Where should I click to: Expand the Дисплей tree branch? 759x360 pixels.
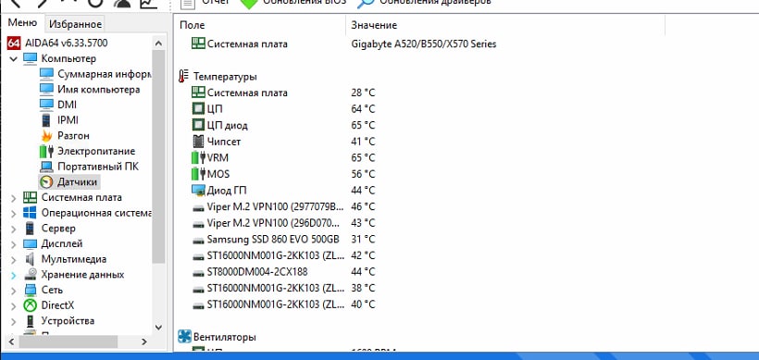pyautogui.click(x=13, y=244)
